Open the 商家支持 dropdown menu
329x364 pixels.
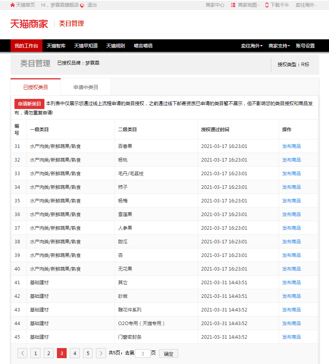(279, 46)
